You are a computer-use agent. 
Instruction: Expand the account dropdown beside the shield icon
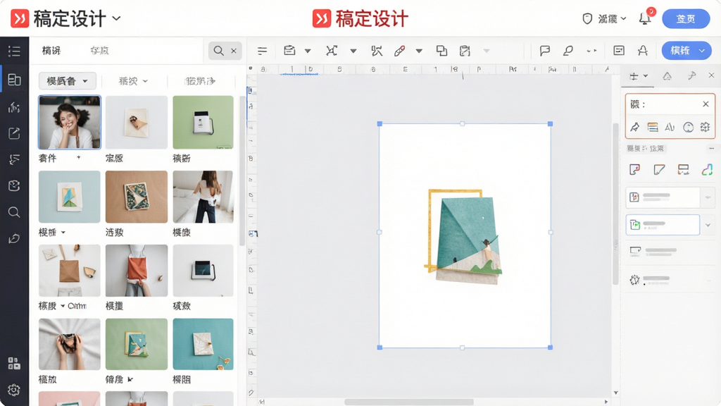(624, 19)
